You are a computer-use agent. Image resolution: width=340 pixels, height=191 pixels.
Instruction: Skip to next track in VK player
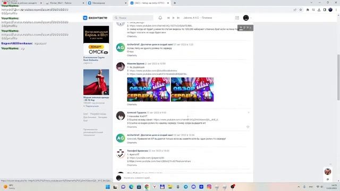tap(178, 18)
